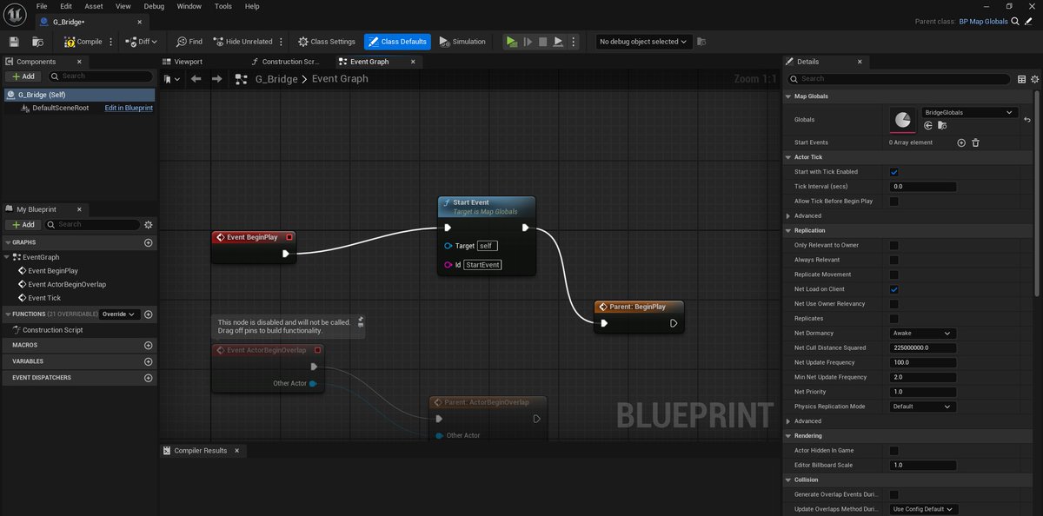Change Net Dormancy from Awake

pos(921,333)
